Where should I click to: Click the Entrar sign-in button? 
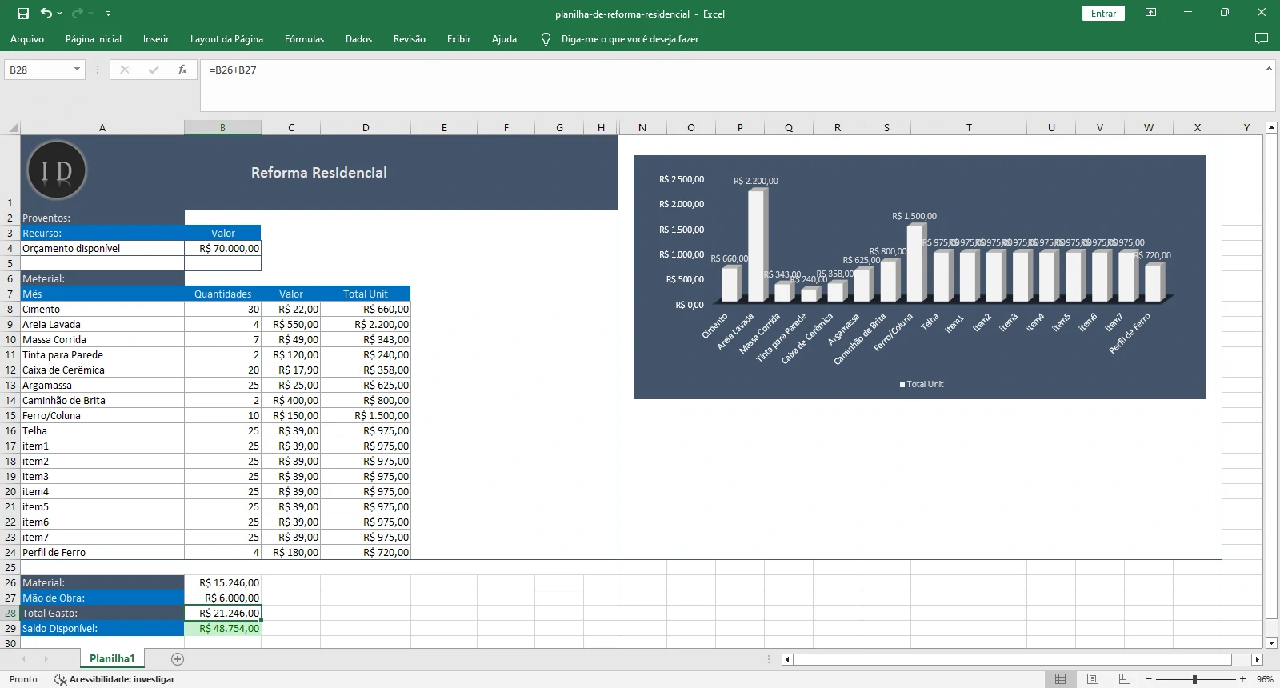point(1103,14)
